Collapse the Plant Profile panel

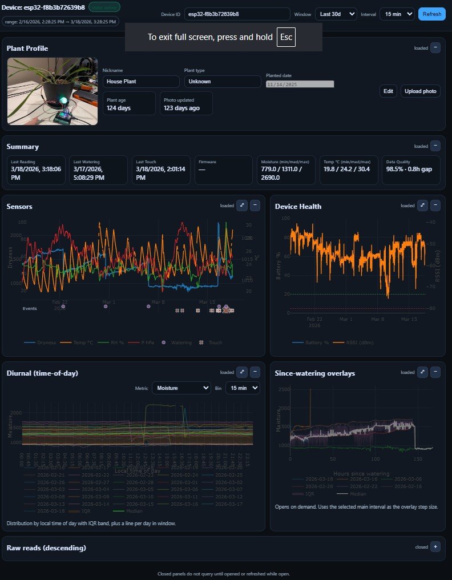pos(435,48)
